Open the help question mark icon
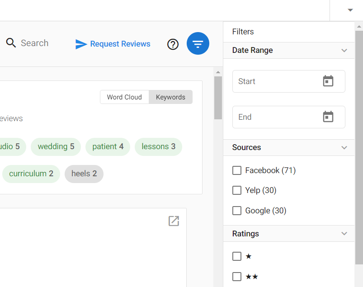Viewport: 363px width, 287px height. click(173, 44)
